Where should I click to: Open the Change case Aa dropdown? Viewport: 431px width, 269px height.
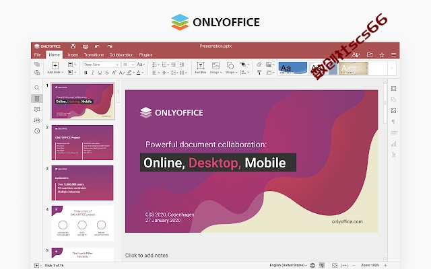141,65
